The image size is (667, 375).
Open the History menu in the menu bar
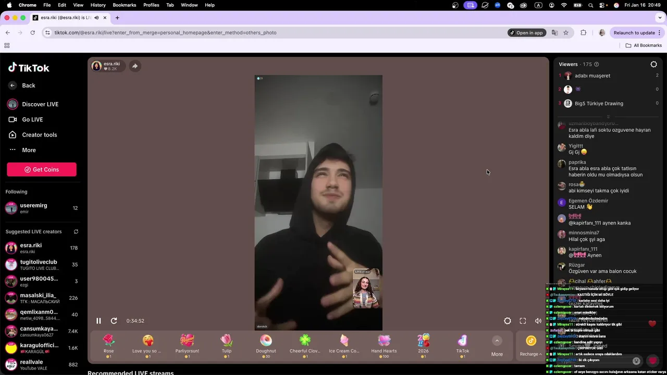tap(98, 5)
